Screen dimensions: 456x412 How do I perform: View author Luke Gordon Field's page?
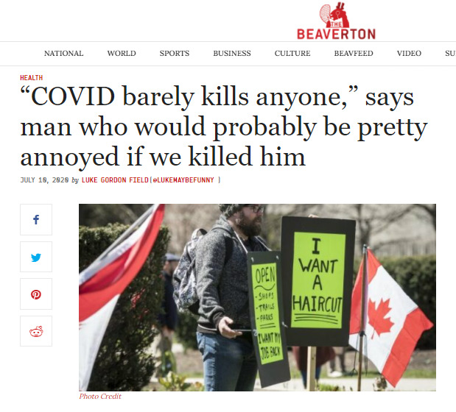pyautogui.click(x=115, y=180)
